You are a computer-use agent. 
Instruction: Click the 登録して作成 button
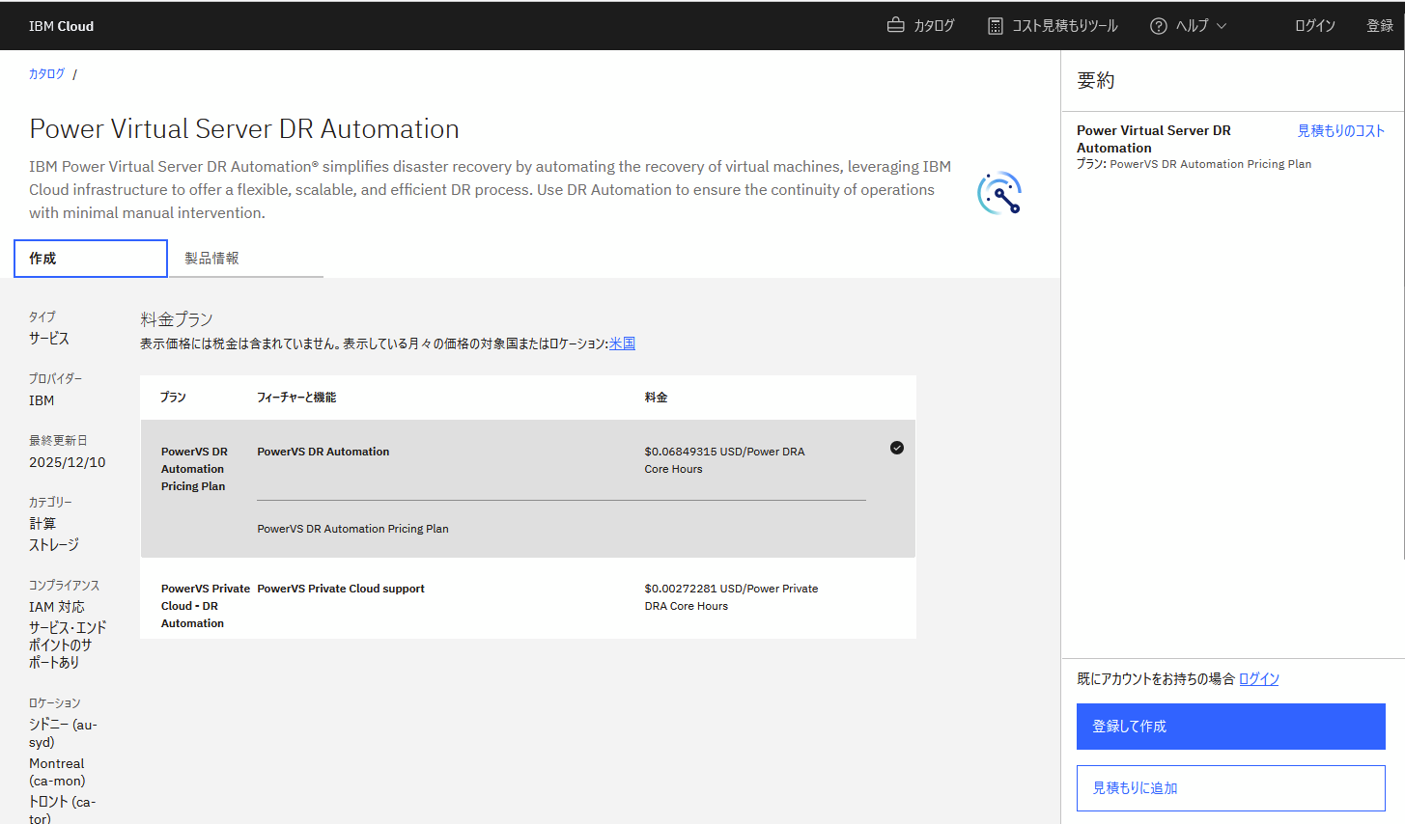1231,727
